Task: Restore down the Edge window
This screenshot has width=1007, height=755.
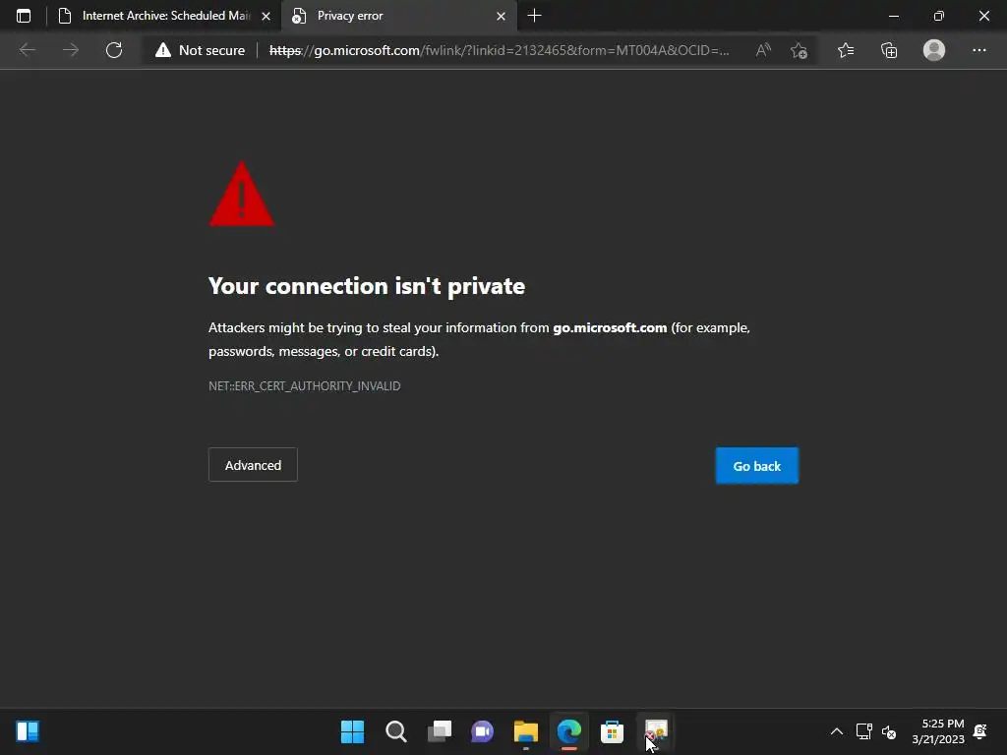Action: [939, 16]
